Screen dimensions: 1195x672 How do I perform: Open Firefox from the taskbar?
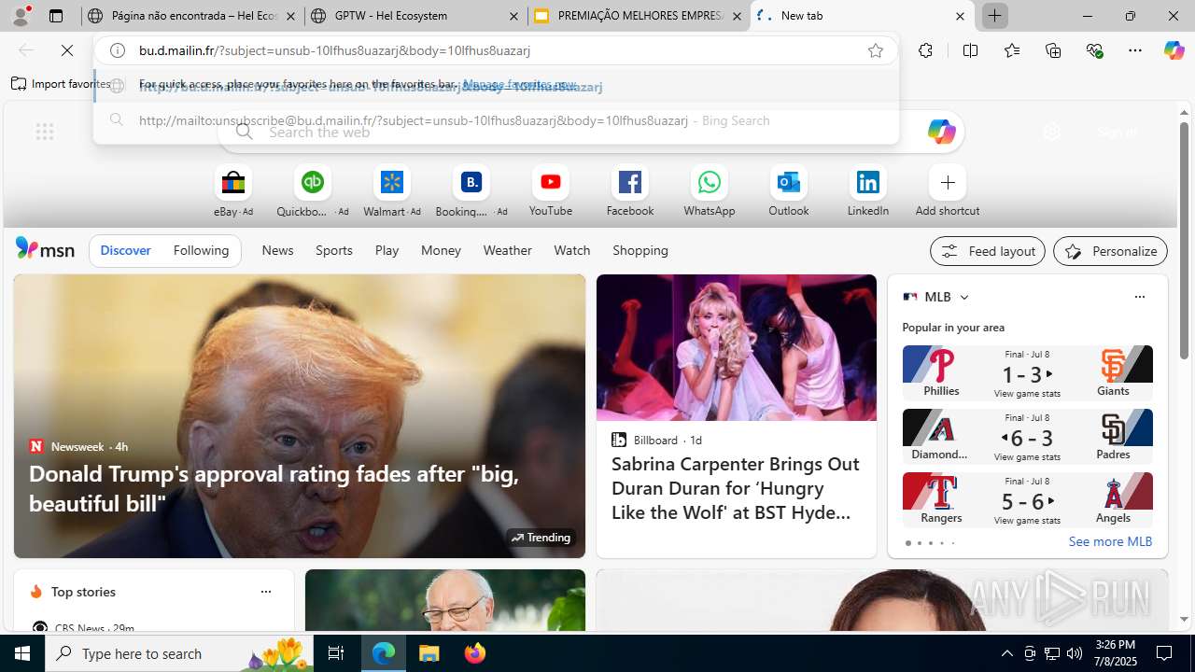(475, 653)
